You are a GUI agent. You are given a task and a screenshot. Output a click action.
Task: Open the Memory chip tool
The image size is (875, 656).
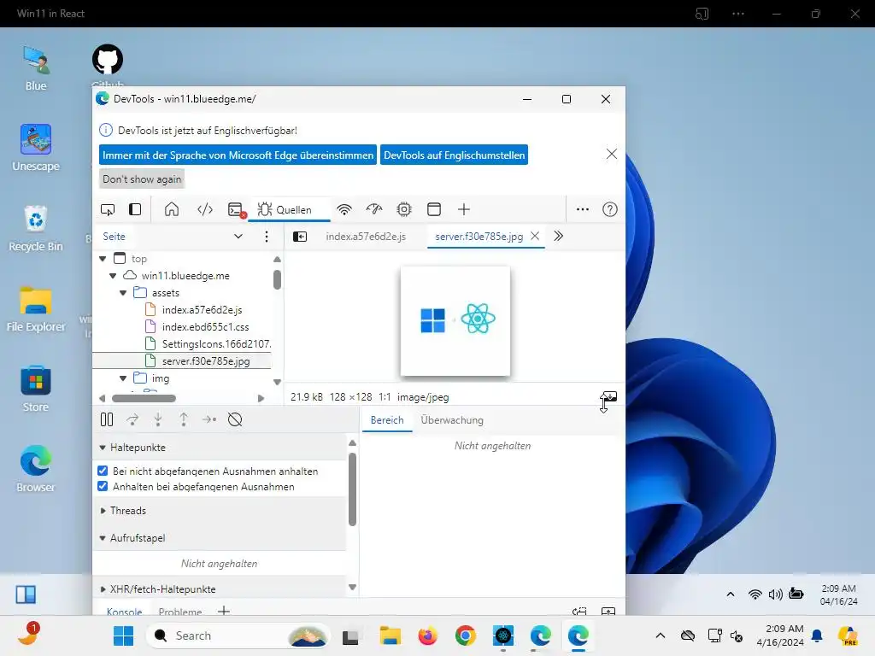(404, 210)
